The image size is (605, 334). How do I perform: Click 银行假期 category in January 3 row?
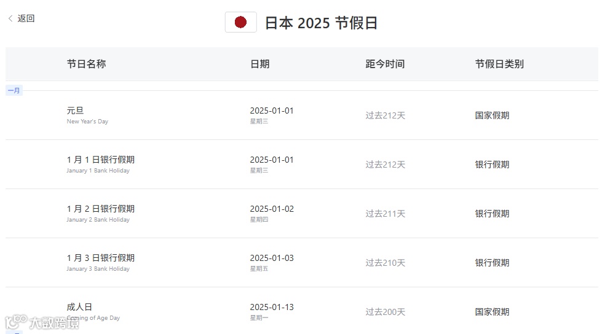pyautogui.click(x=492, y=263)
